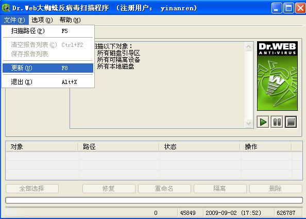Sort by the 操作 column header
Image resolution: width=306 pixels, height=219 pixels.
266,147
